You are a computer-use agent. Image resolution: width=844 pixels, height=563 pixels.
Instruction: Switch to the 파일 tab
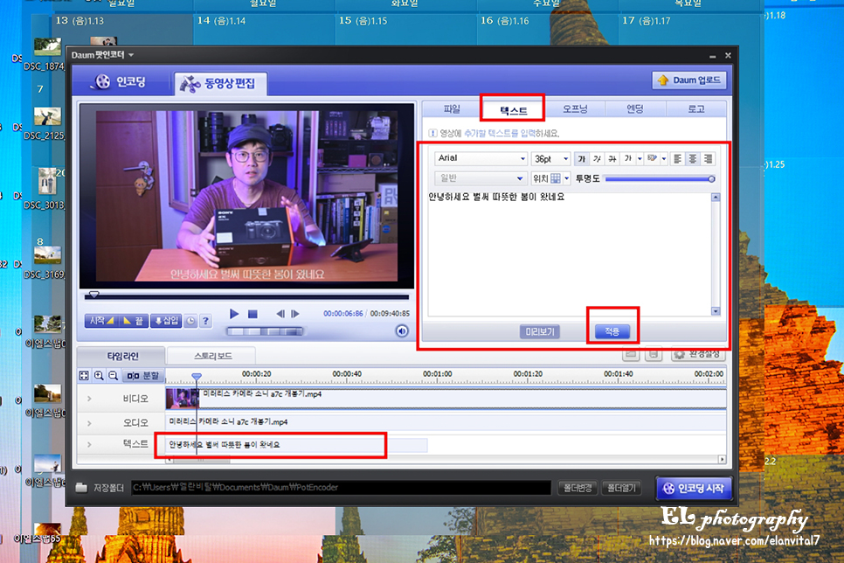point(452,108)
